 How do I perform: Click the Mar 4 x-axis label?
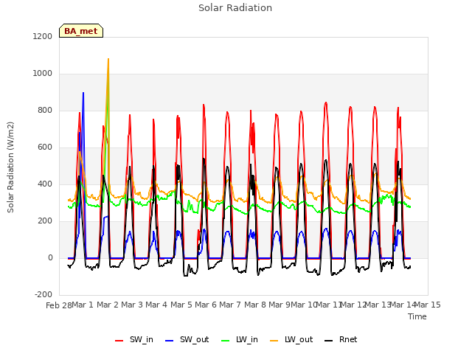(x=156, y=305)
